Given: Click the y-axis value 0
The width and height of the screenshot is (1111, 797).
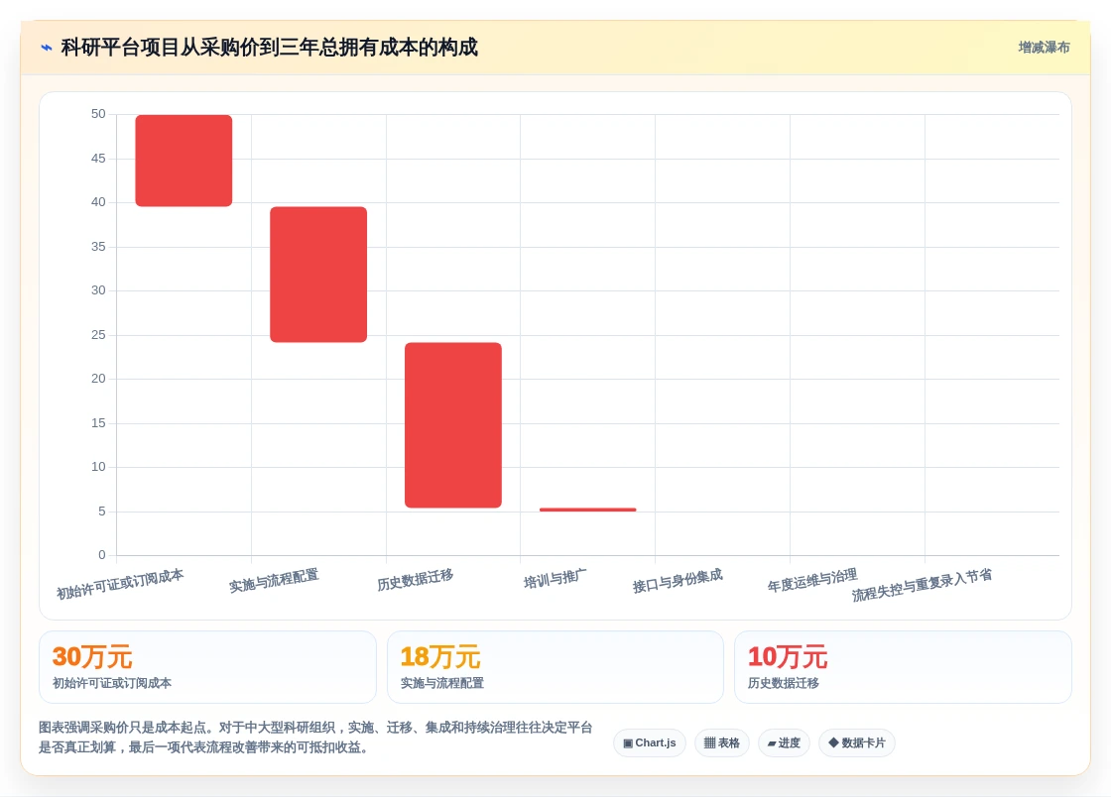Looking at the screenshot, I should pos(102,555).
